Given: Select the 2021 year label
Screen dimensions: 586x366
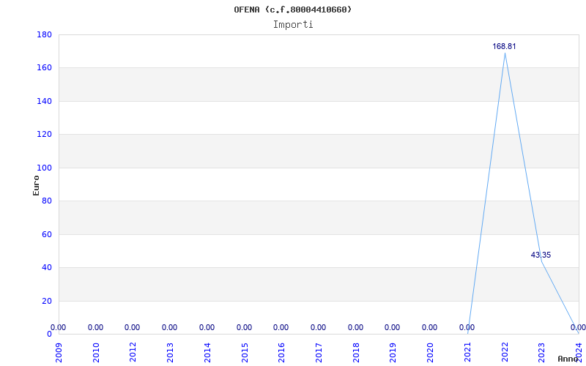Looking at the screenshot, I should coord(467,352).
